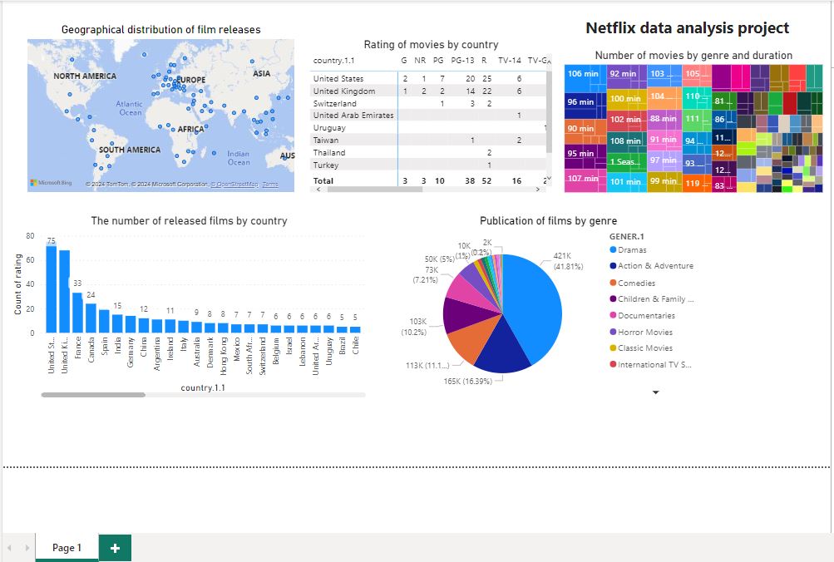Click the Canada bar labeled 24
The height and width of the screenshot is (562, 834).
91,318
